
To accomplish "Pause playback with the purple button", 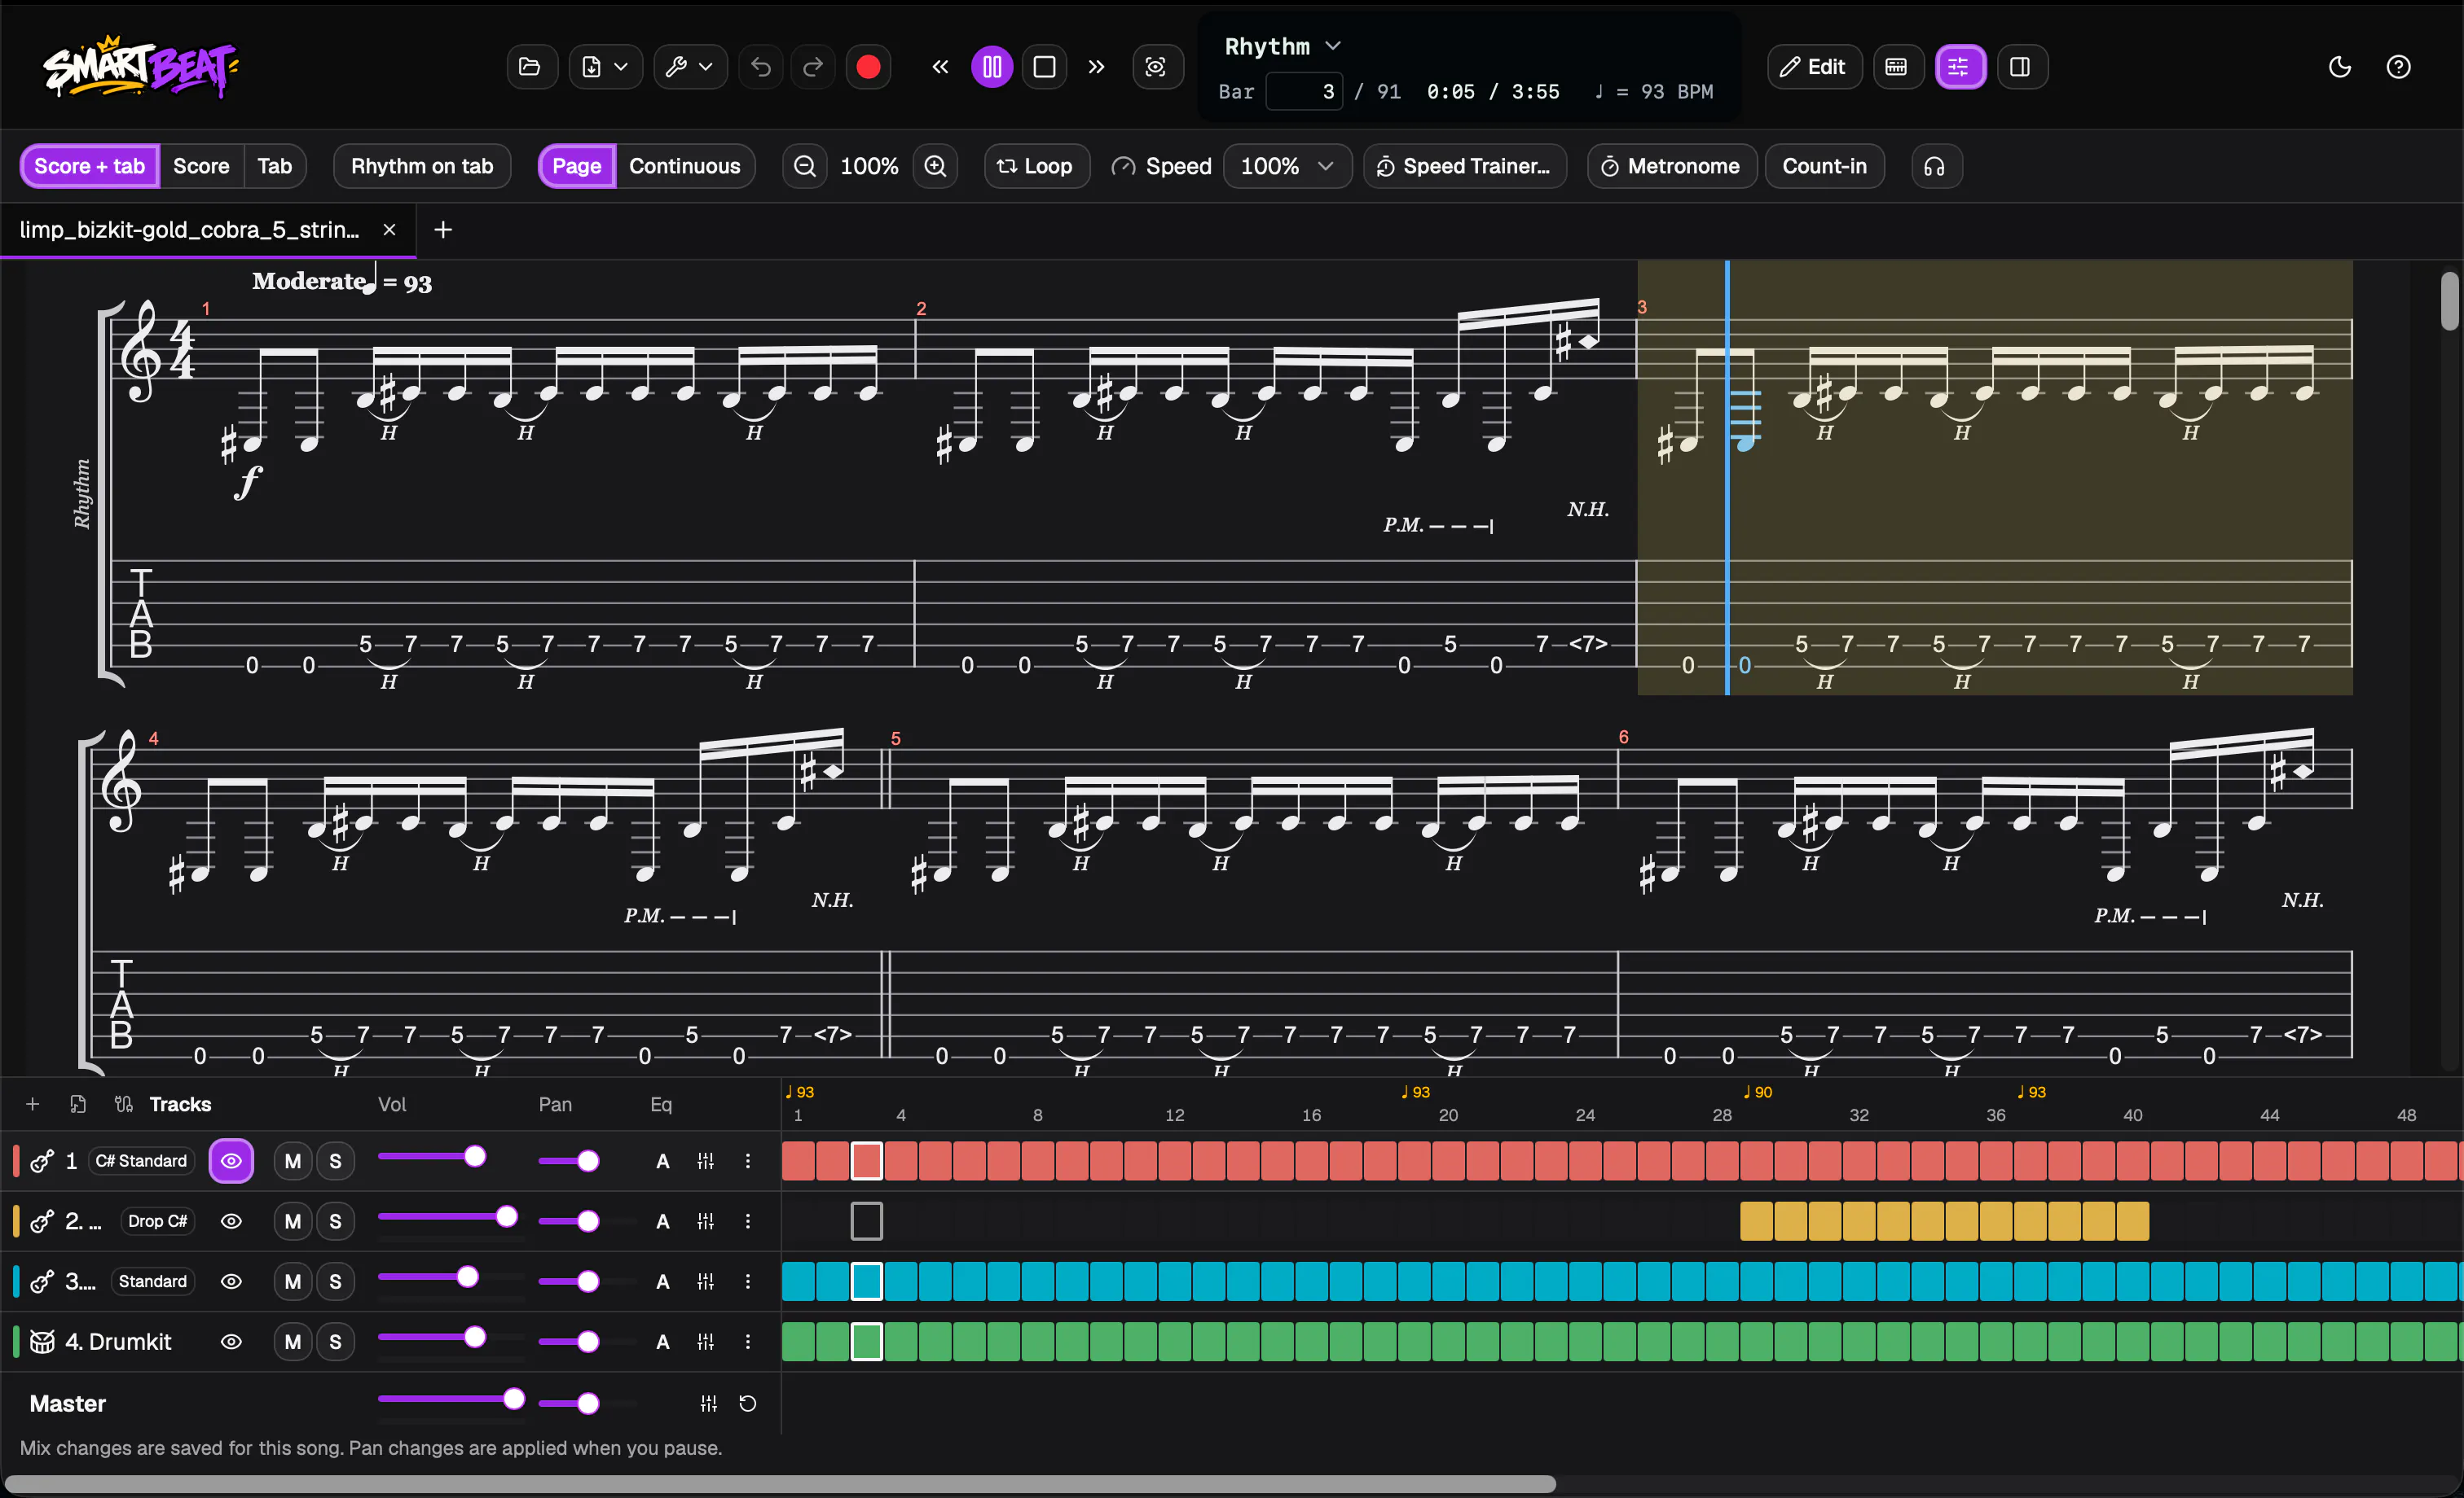I will pos(992,67).
